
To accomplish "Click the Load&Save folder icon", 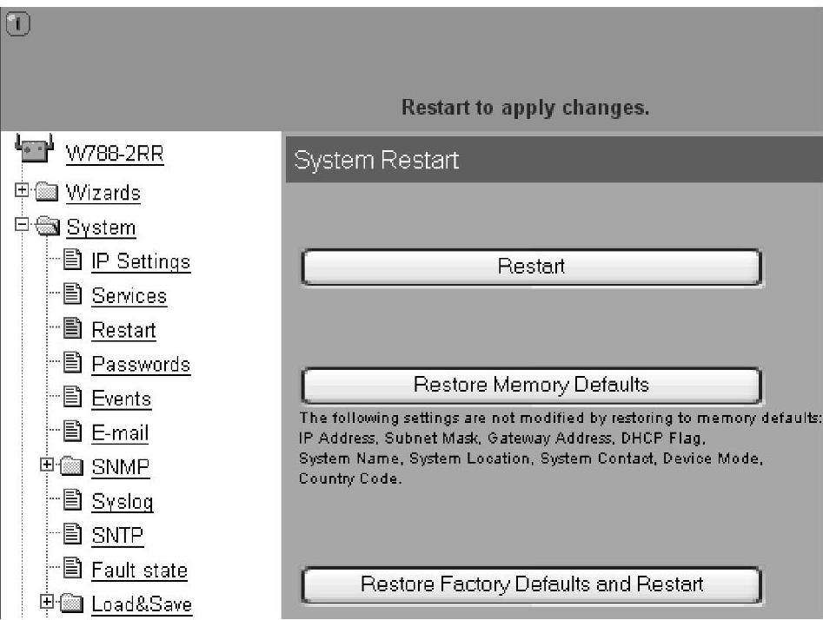I will [71, 604].
